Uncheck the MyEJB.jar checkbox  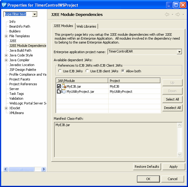59,86
